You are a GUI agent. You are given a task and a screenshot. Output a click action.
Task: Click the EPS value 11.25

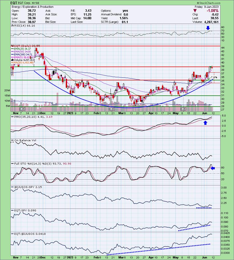click(87, 14)
